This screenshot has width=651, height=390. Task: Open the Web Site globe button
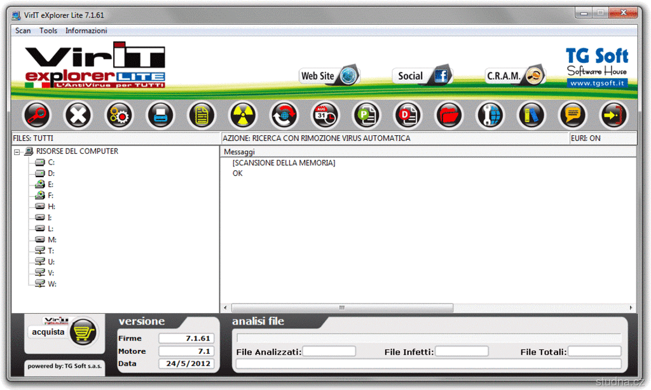point(329,76)
